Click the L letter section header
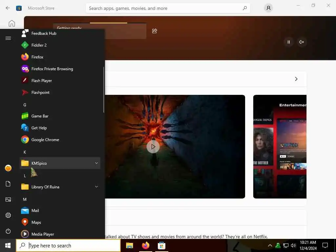336x252 pixels. coord(25,176)
